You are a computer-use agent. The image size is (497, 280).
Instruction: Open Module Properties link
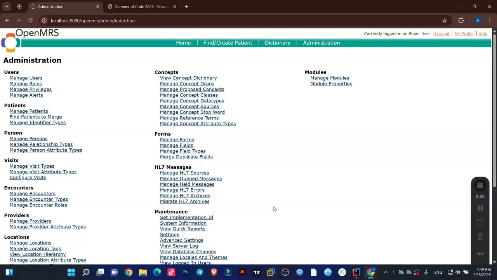331,84
